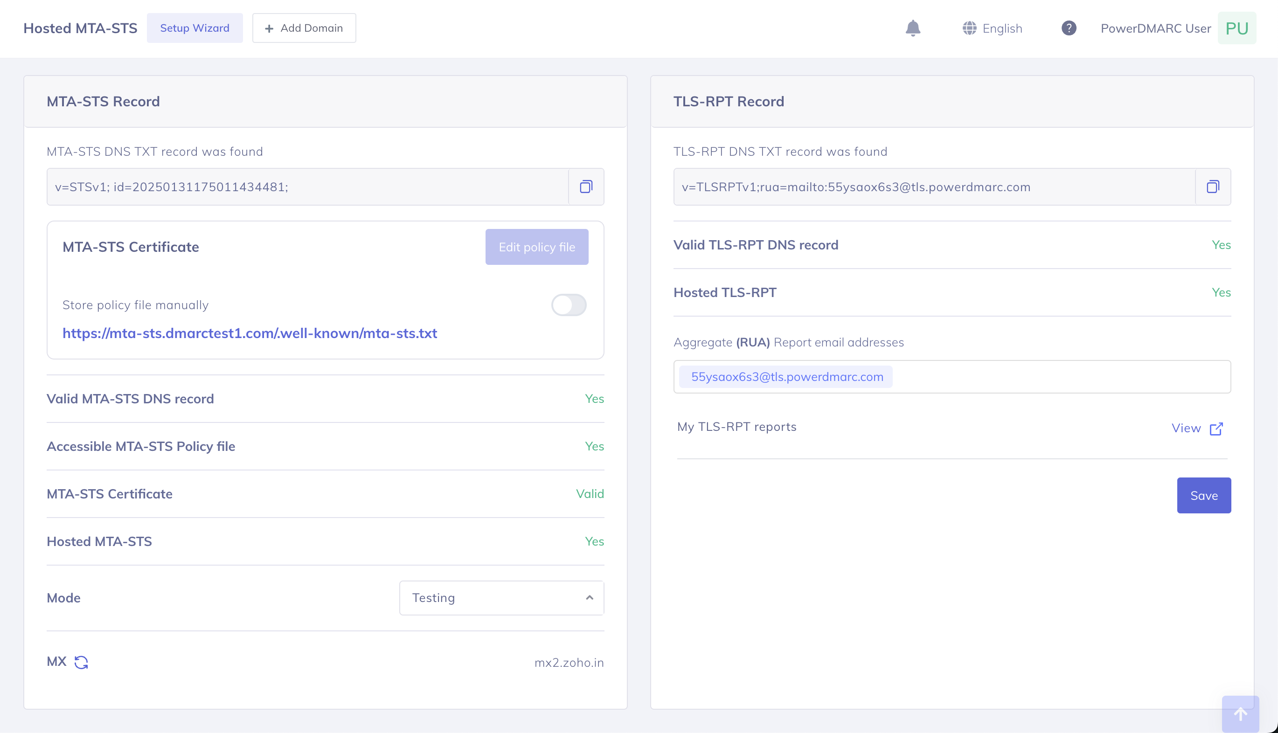Open TLS-RPT reports external link icon

(x=1216, y=429)
